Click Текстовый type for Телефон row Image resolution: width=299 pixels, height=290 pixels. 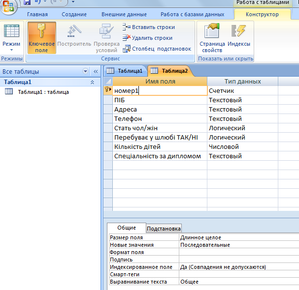pyautogui.click(x=242, y=118)
